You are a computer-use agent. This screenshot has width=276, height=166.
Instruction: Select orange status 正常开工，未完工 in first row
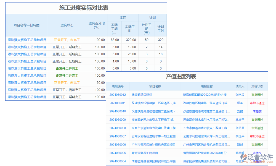pyautogui.click(x=67, y=40)
